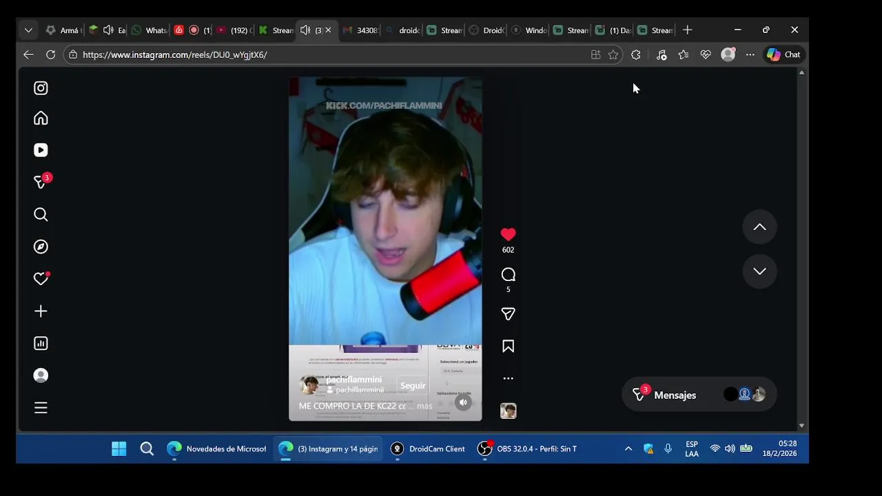This screenshot has width=882, height=496.
Task: Add page to favorites star icon
Action: (613, 54)
